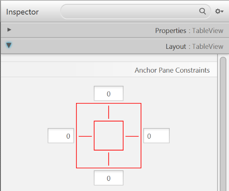Collapse the Layout : TableView section

point(9,45)
